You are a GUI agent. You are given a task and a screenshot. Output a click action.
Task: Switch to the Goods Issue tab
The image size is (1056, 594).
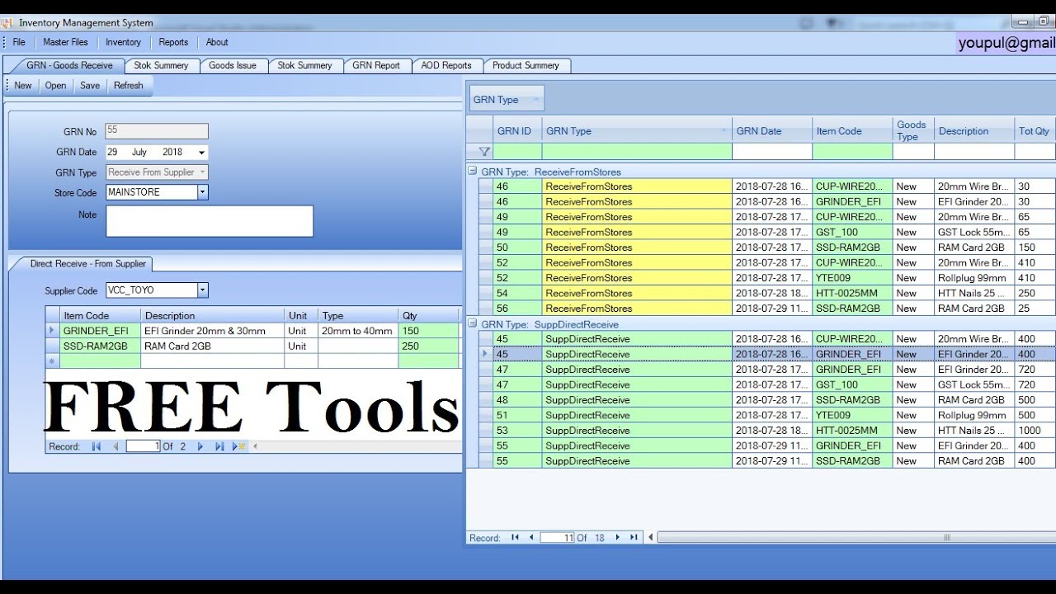(233, 65)
